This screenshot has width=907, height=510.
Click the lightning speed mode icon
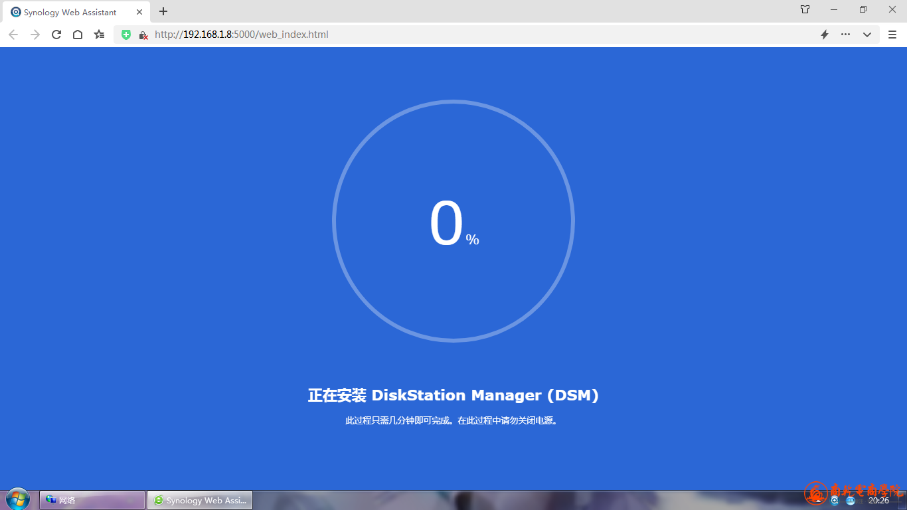pos(825,35)
